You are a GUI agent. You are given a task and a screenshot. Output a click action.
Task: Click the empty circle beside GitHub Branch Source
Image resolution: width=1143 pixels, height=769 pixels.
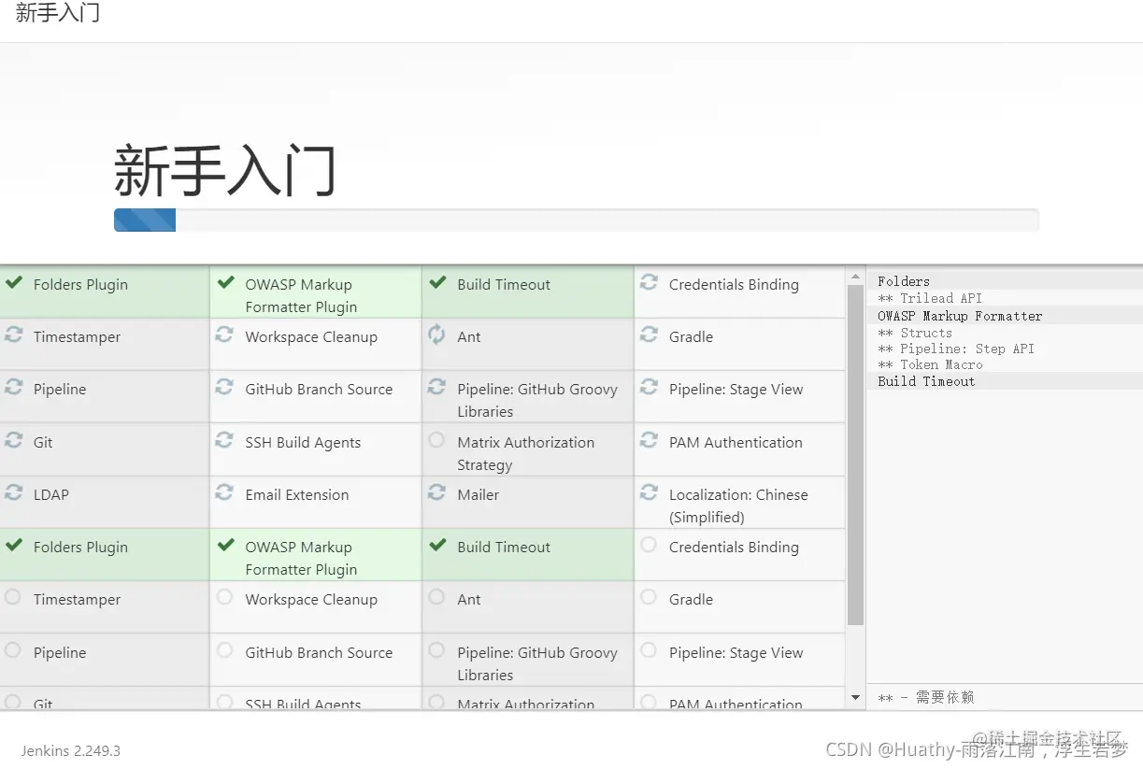[224, 649]
